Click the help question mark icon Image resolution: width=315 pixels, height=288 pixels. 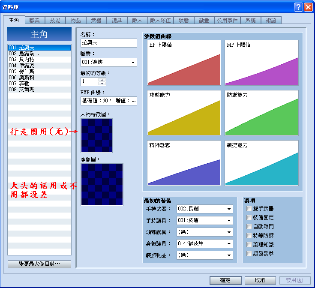[298, 7]
